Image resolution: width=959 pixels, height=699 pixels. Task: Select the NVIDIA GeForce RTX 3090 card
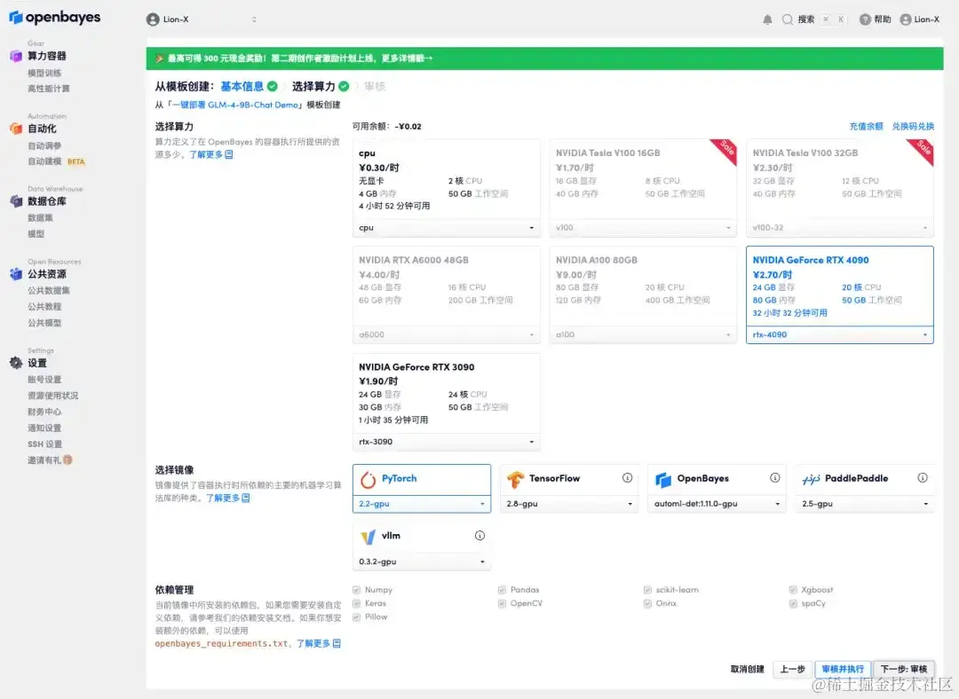[x=447, y=402]
